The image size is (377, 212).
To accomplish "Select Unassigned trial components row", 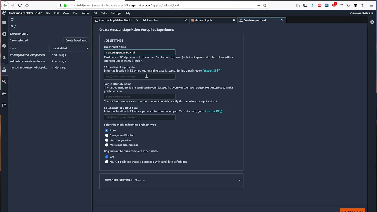I will point(49,55).
